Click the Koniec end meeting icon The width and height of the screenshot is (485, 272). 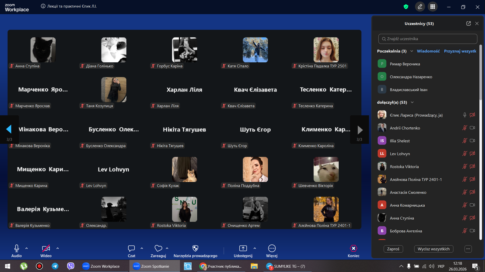(353, 249)
